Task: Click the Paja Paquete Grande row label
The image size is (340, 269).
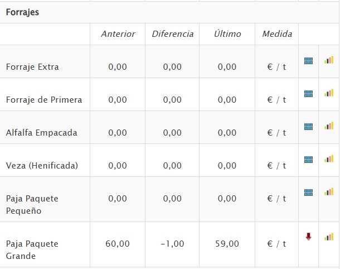Action: [x=32, y=250]
